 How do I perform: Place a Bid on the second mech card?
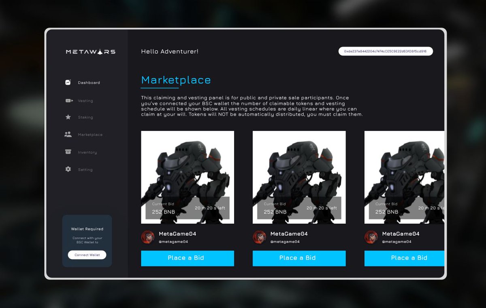click(x=299, y=258)
